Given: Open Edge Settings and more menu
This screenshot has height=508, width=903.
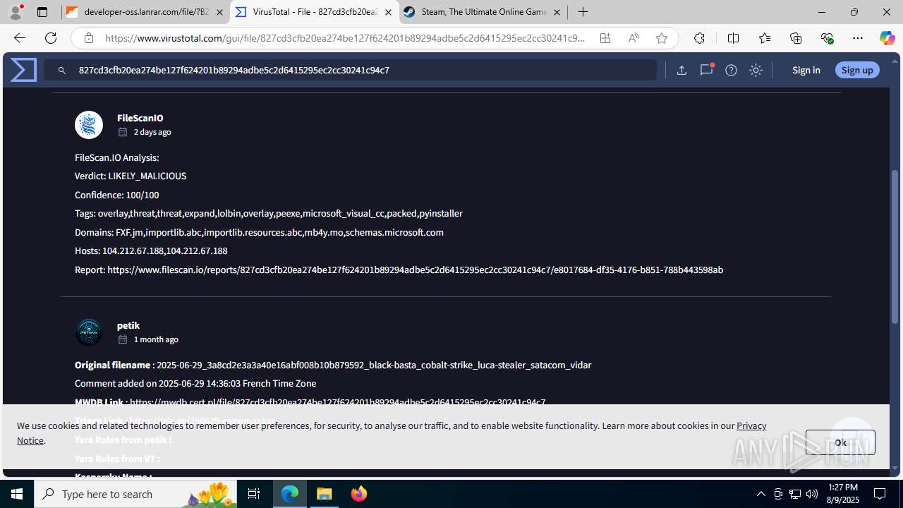Looking at the screenshot, I should (858, 38).
